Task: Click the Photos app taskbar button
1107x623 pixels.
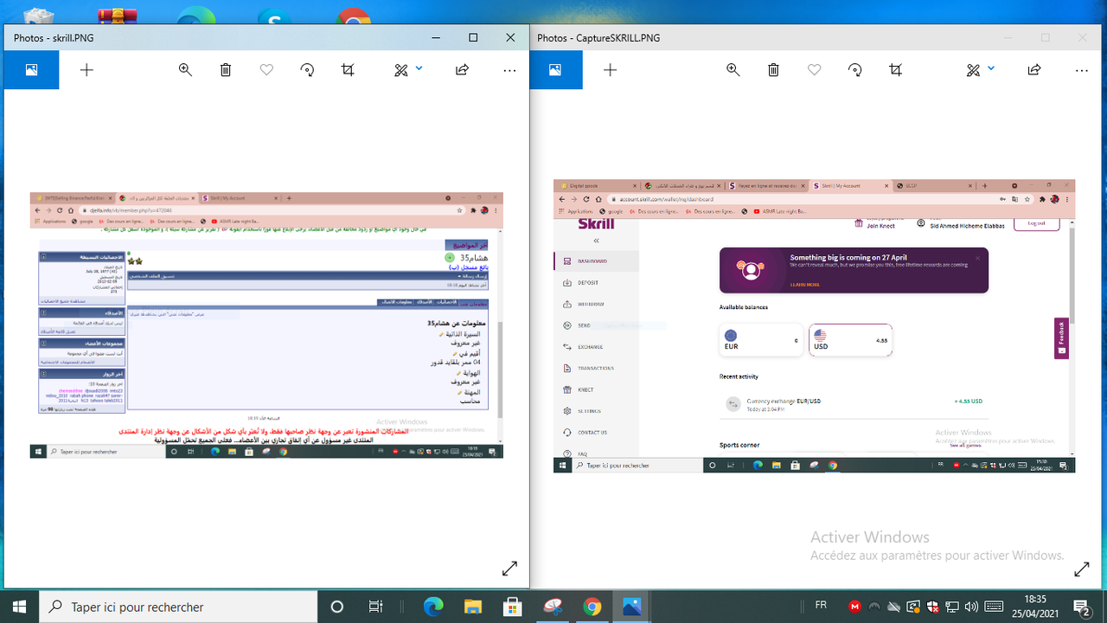Action: point(631,607)
